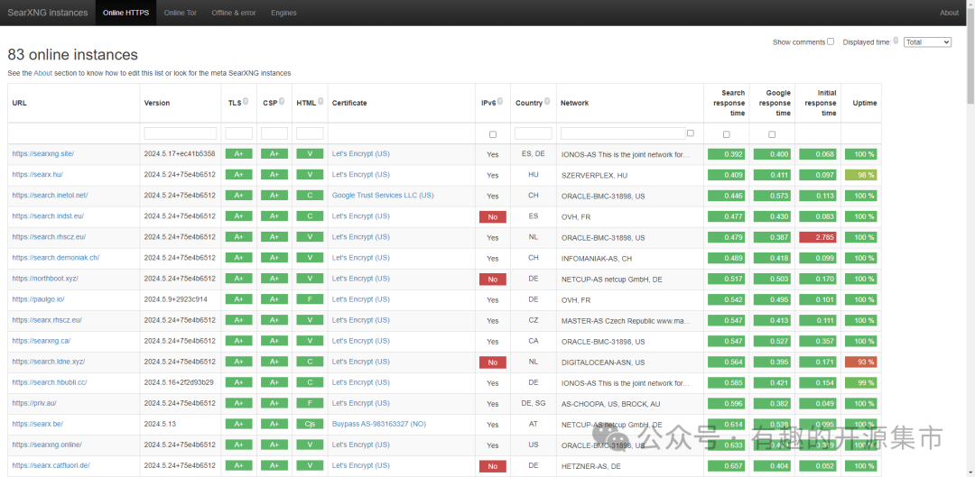Focus the TLS filter input
This screenshot has width=975, height=477.
tap(238, 133)
